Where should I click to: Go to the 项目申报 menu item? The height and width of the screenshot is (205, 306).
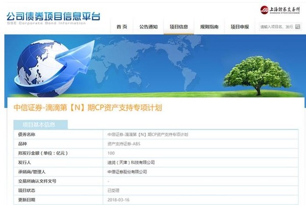tap(240, 27)
